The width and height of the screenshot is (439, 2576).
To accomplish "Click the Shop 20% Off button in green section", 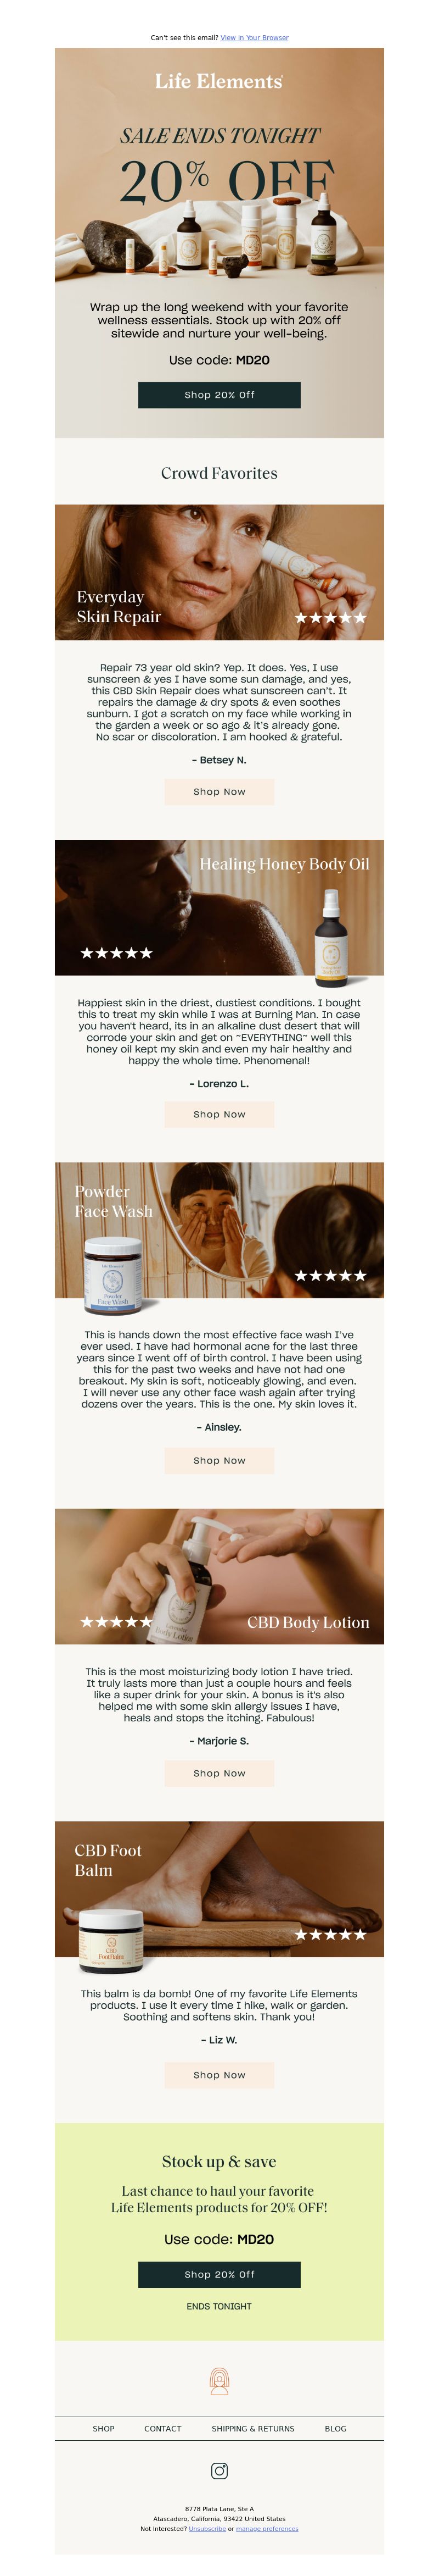I will point(219,2274).
